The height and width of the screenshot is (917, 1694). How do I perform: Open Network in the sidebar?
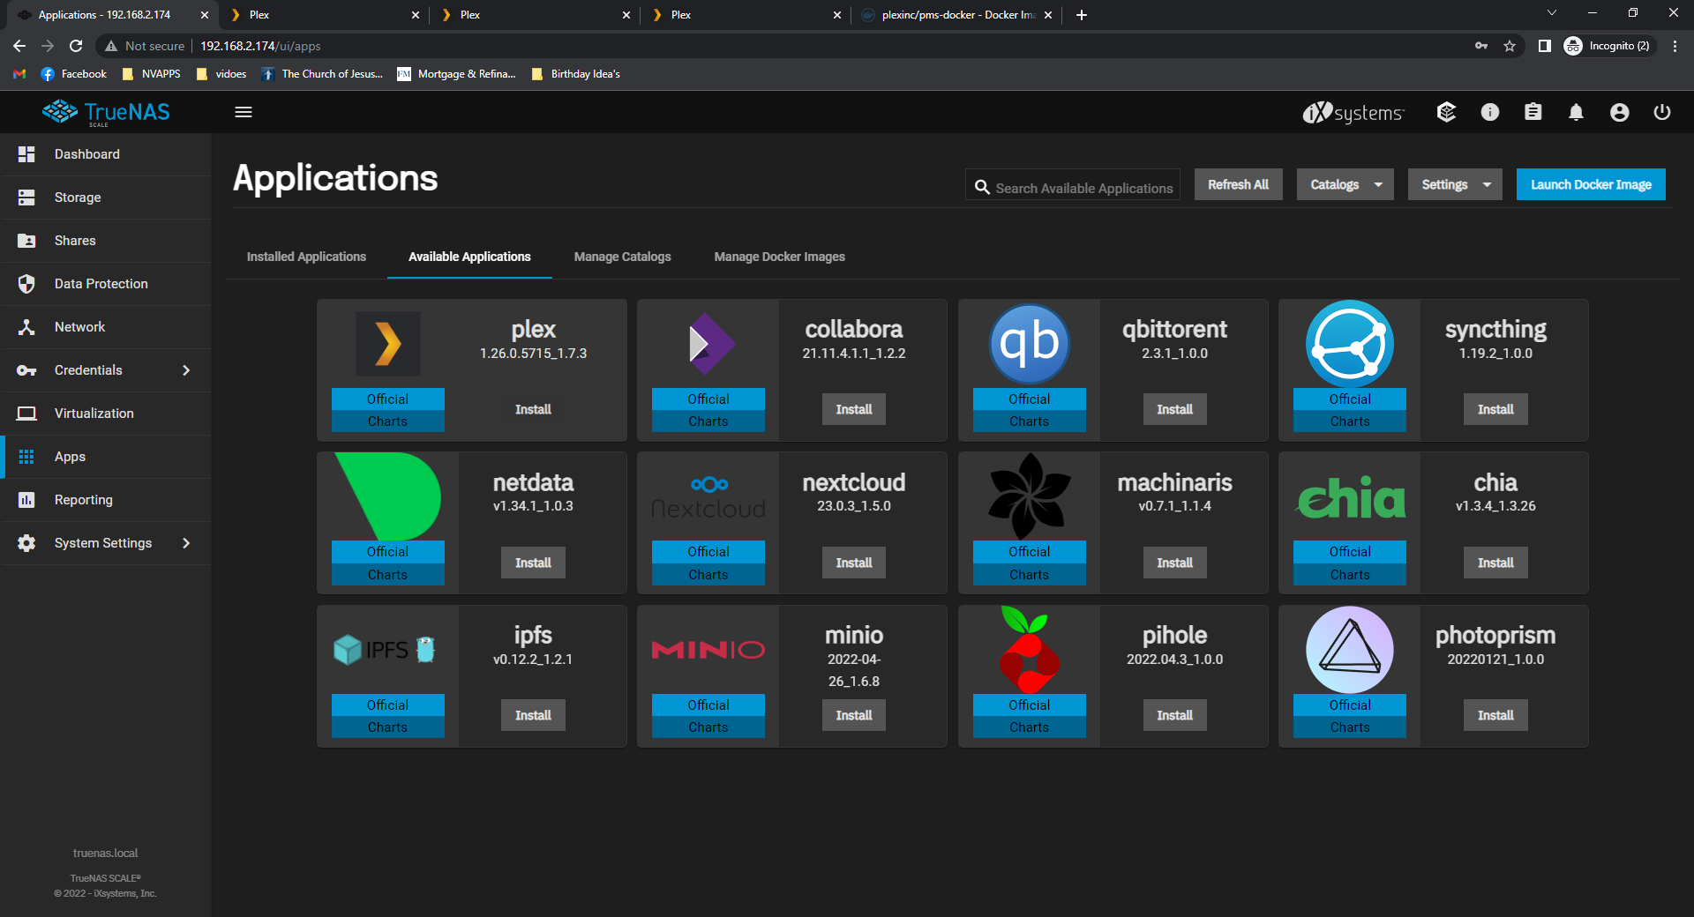[x=106, y=327]
